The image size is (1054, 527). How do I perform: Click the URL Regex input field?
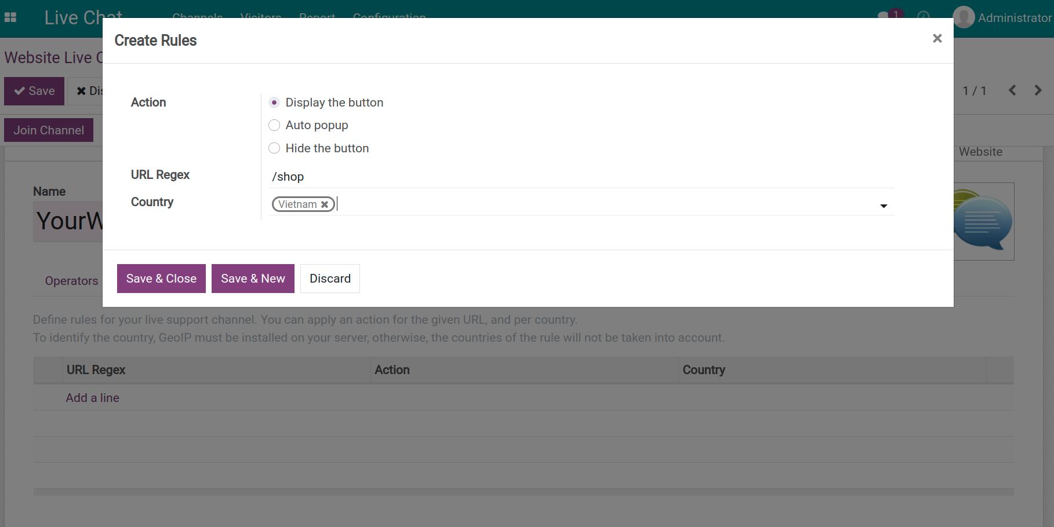(580, 177)
